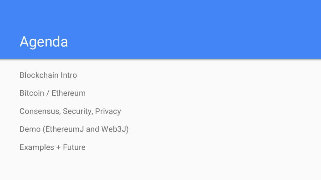Click the comma after Consensus
Image resolution: width=321 pixels, height=180 pixels.
(61, 113)
